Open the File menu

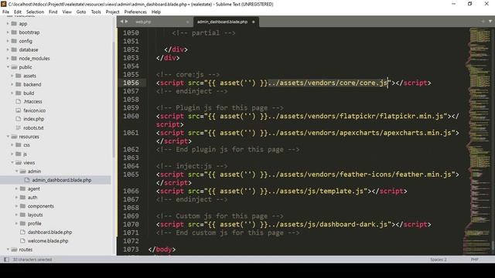tap(5, 12)
